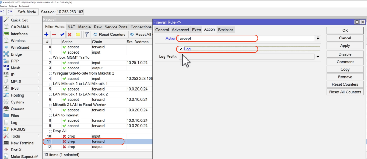Open WireGuard sidebar icon
Image resolution: width=367 pixels, height=159 pixels.
tap(6, 47)
